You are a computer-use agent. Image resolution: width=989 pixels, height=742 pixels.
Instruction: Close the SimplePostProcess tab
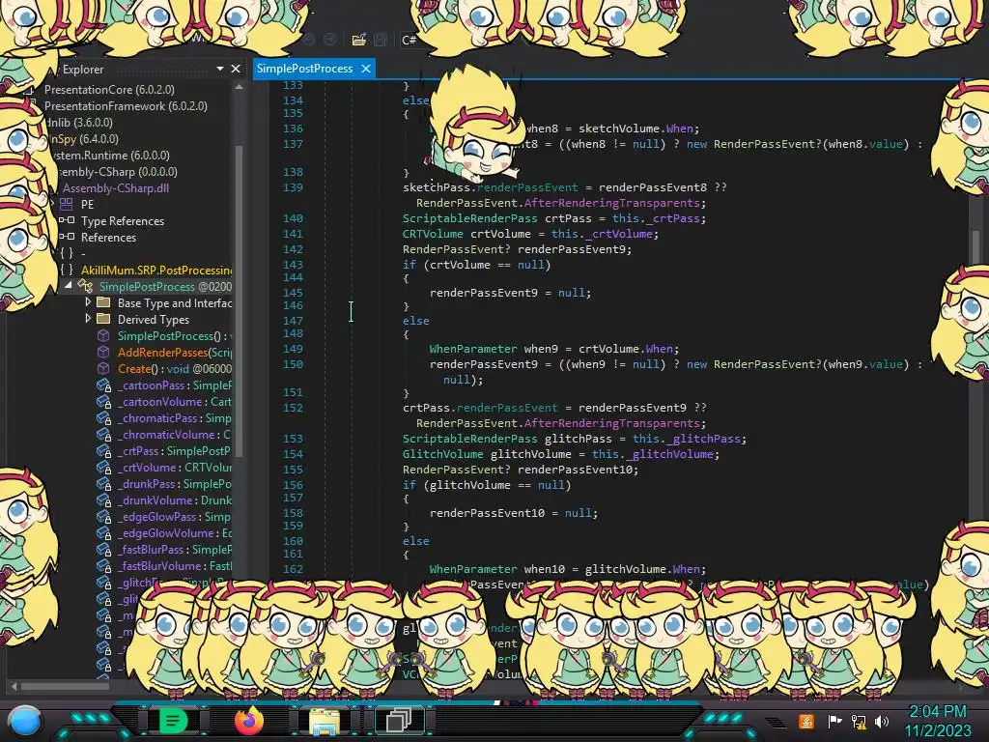coord(366,69)
